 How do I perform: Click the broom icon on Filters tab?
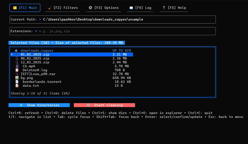[x=50, y=8]
